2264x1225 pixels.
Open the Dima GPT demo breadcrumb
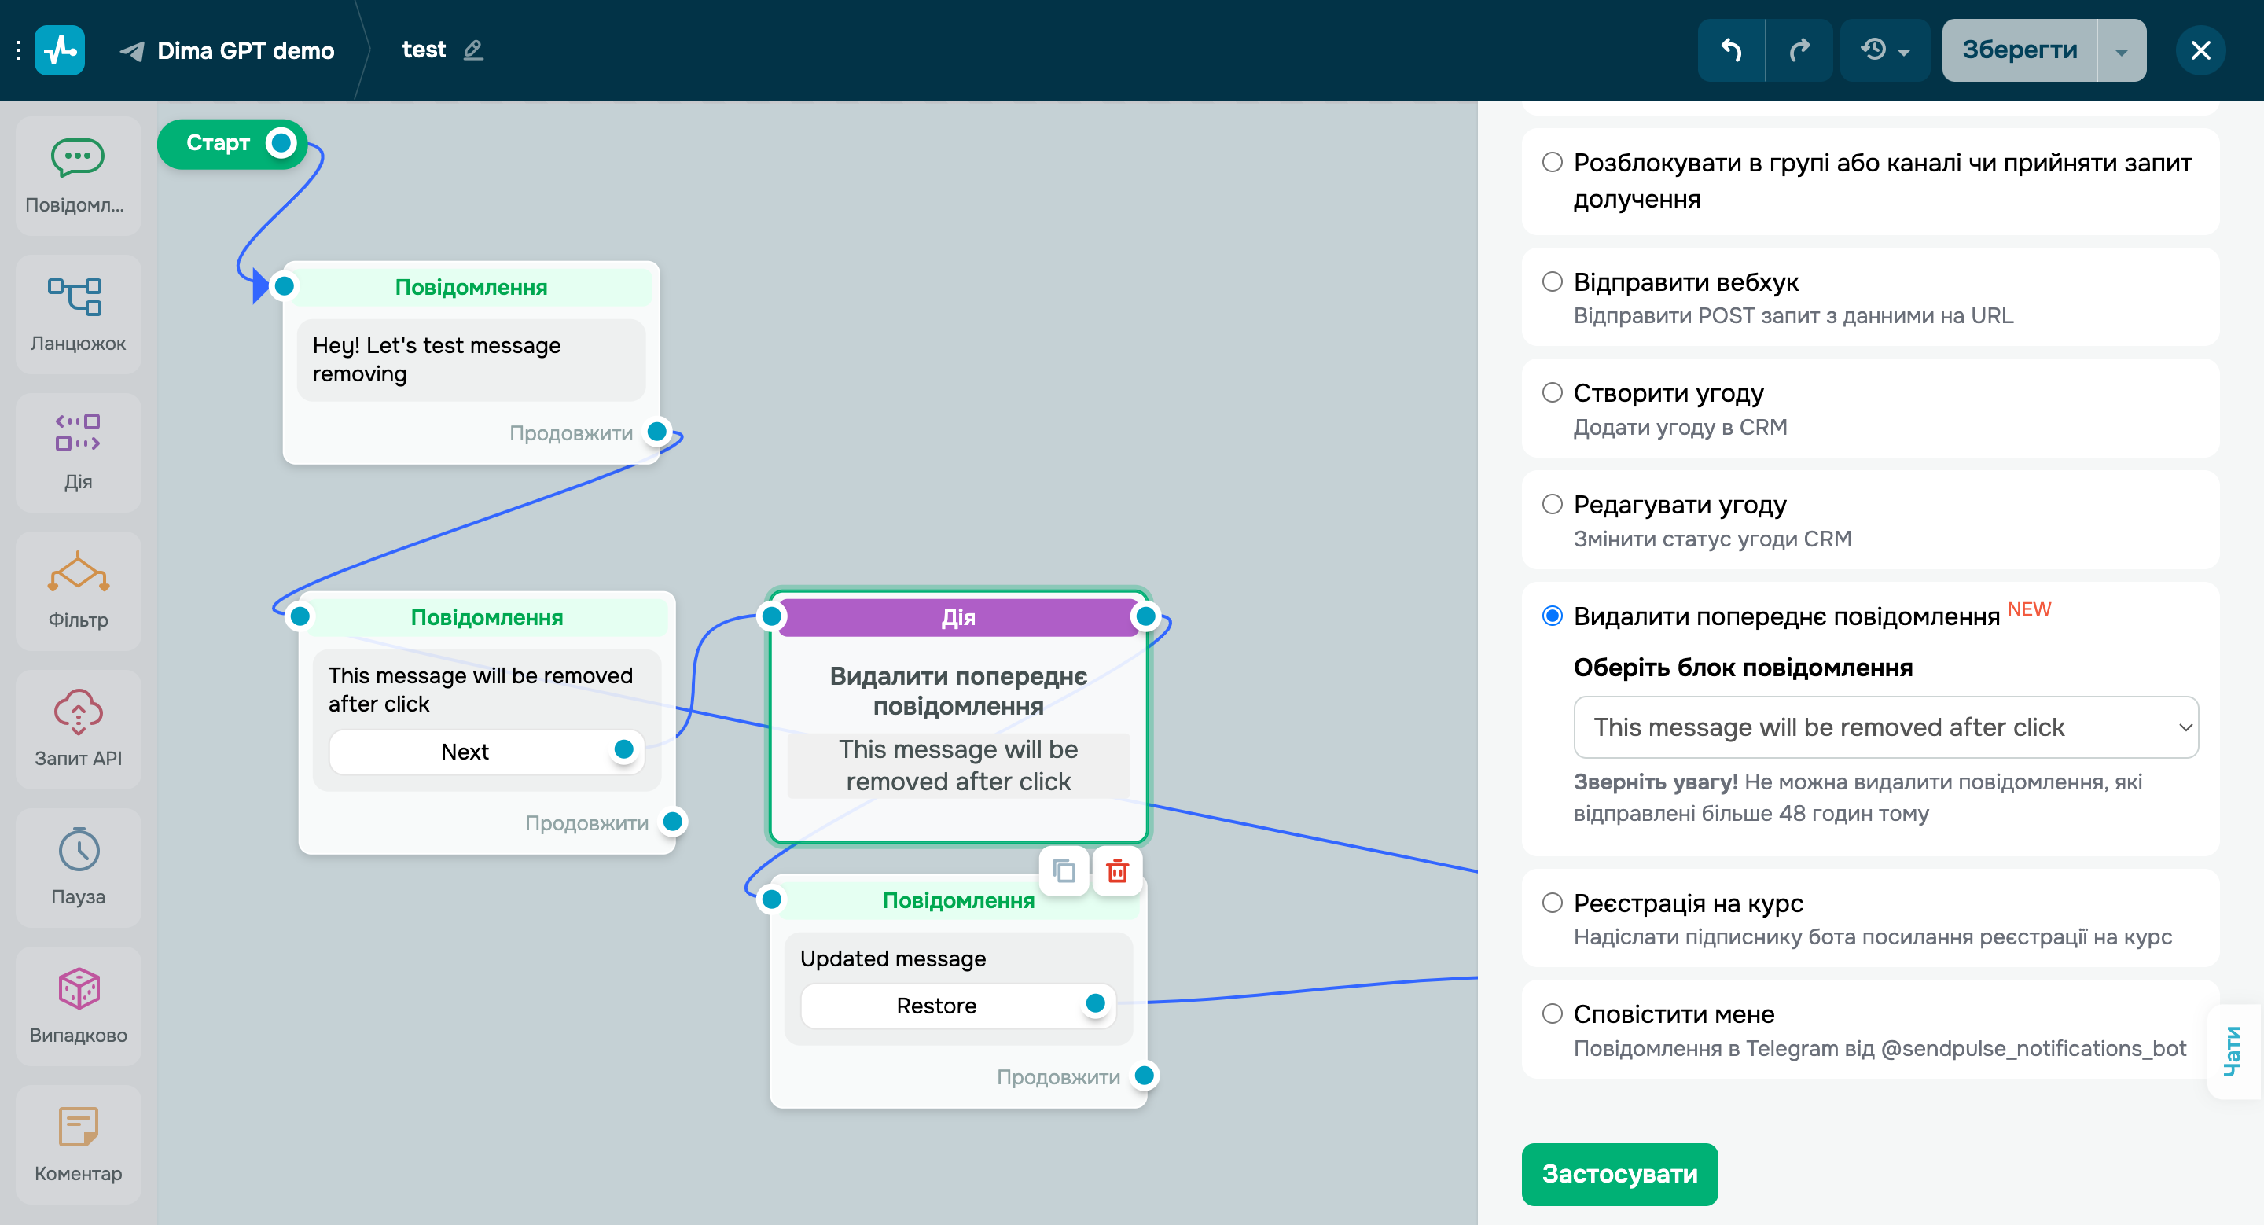pos(244,50)
